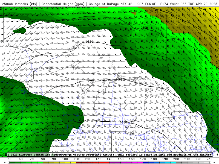219x164 pixels.
Task: Click the 160 value on the color scale
Action: (x=132, y=159)
